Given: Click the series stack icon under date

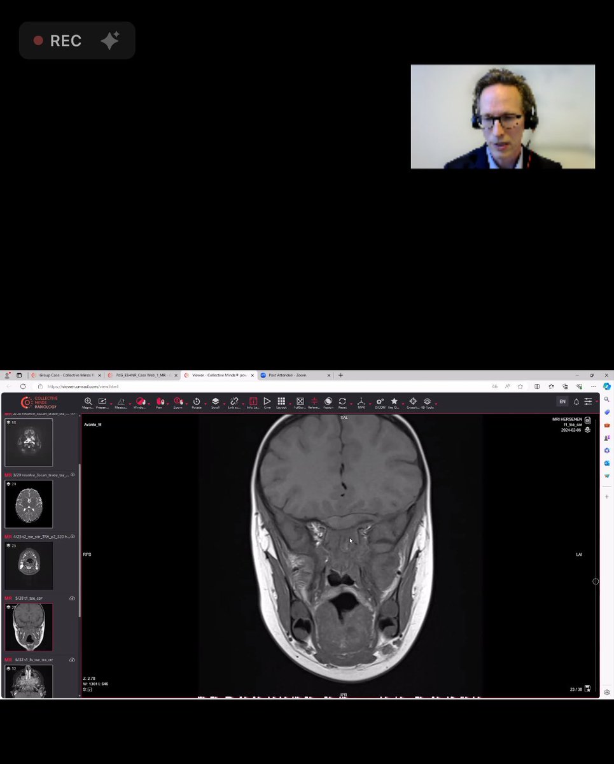Looking at the screenshot, I should click(x=587, y=430).
